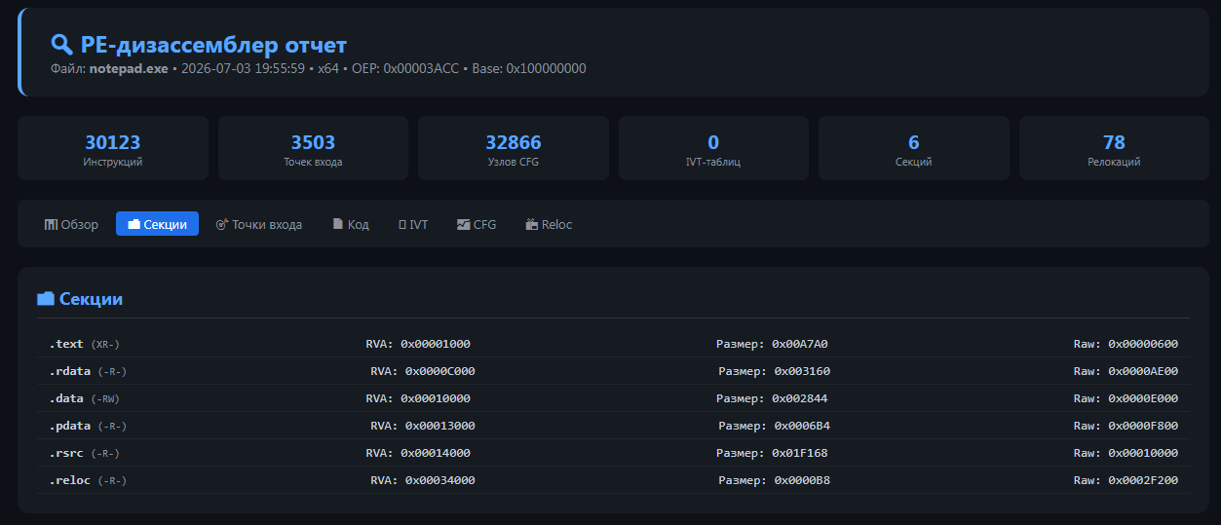Click the 6 Секций stat card
1221x525 pixels.
tap(914, 148)
